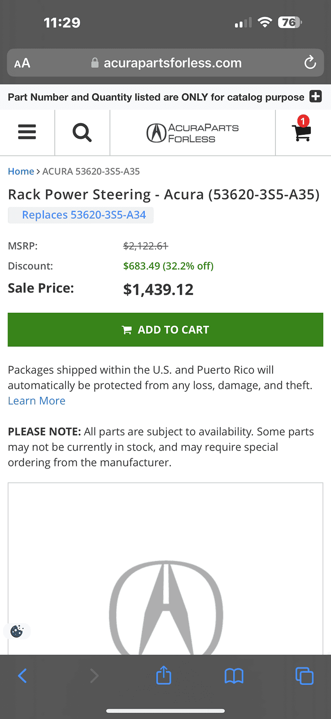Viewport: 331px width, 719px height.
Task: Go back using the navigation arrow
Action: [x=22, y=676]
